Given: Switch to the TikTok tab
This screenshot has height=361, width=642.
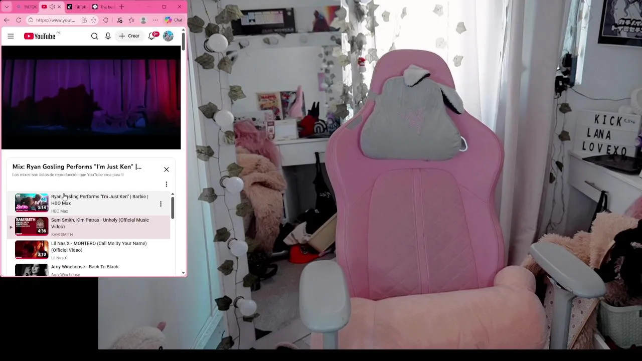Looking at the screenshot, I should tap(76, 7).
